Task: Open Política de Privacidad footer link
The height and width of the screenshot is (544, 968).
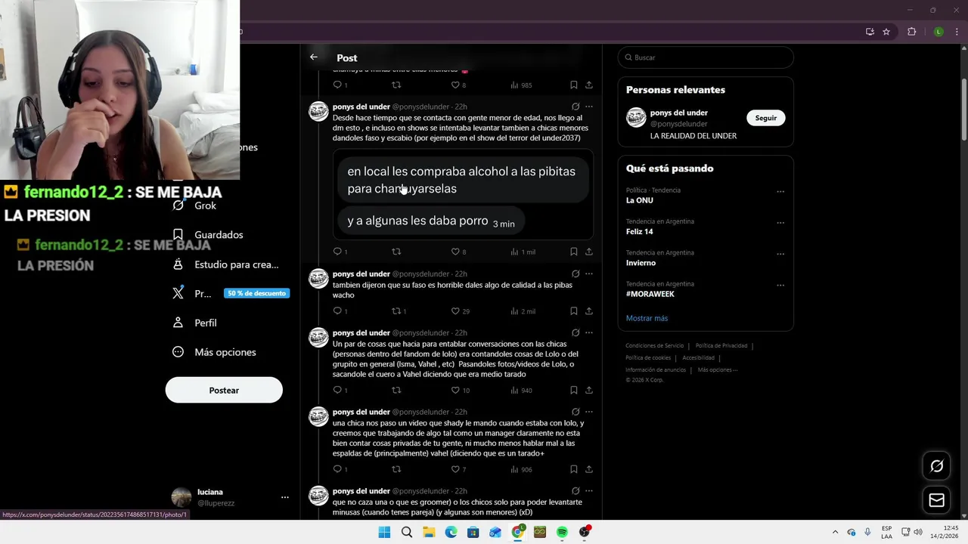Action: click(x=721, y=346)
